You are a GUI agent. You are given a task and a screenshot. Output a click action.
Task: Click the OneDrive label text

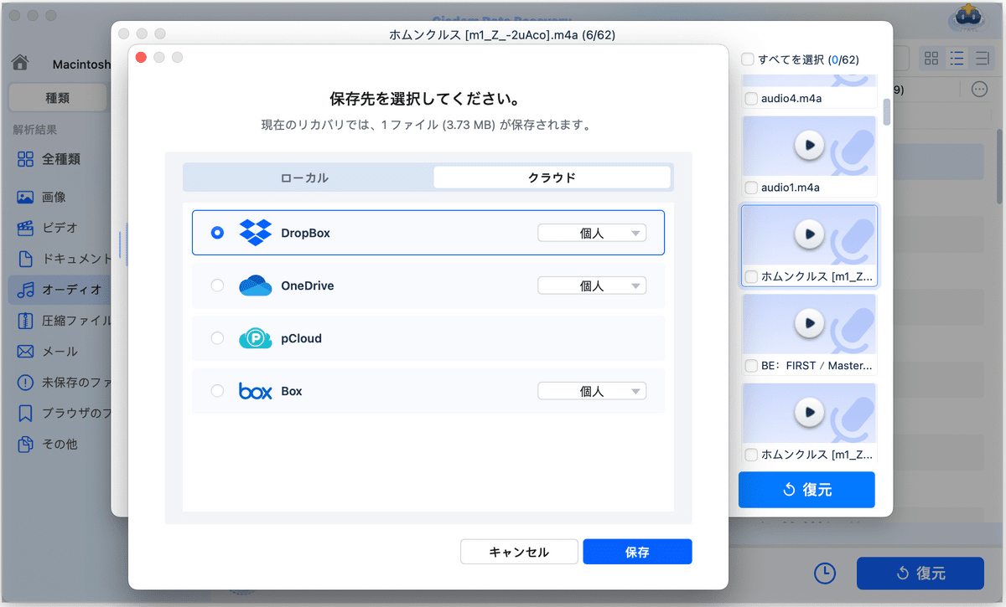(x=308, y=285)
